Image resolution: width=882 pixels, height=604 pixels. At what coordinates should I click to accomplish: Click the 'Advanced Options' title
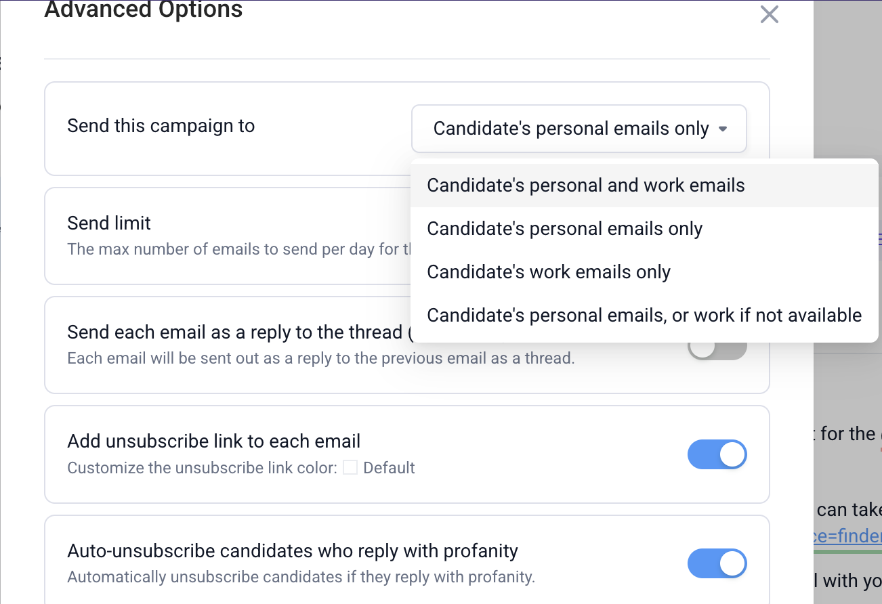click(143, 10)
